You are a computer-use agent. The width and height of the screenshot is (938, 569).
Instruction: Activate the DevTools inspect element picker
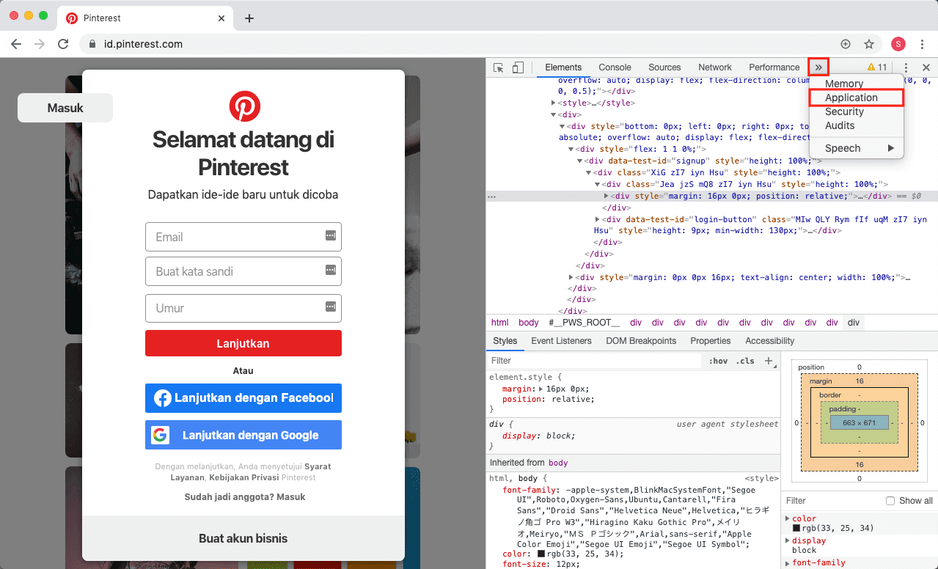click(499, 67)
